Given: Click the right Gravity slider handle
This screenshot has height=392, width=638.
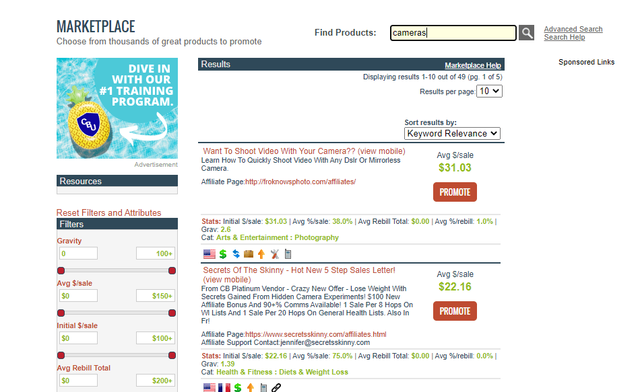Looking at the screenshot, I should click(x=172, y=270).
